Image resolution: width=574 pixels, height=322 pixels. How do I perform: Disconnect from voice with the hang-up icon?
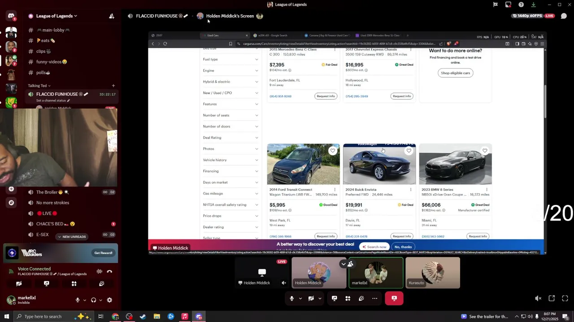109,271
